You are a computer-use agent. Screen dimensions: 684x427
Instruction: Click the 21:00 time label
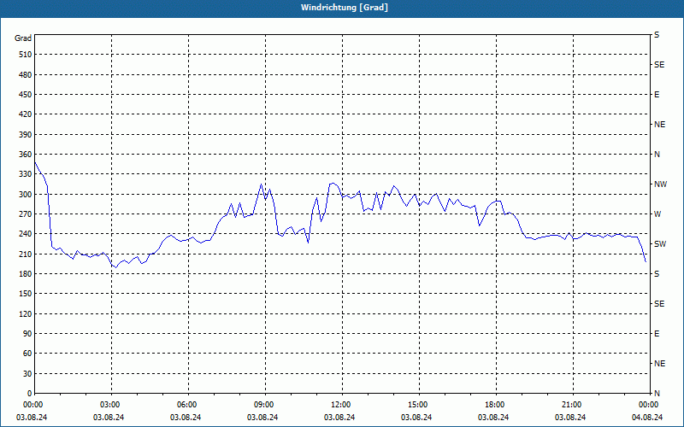[572, 405]
